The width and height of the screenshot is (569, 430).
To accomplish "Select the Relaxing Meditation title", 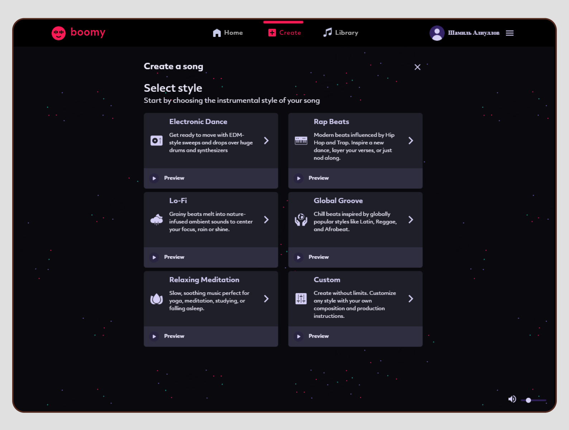I will pos(204,280).
